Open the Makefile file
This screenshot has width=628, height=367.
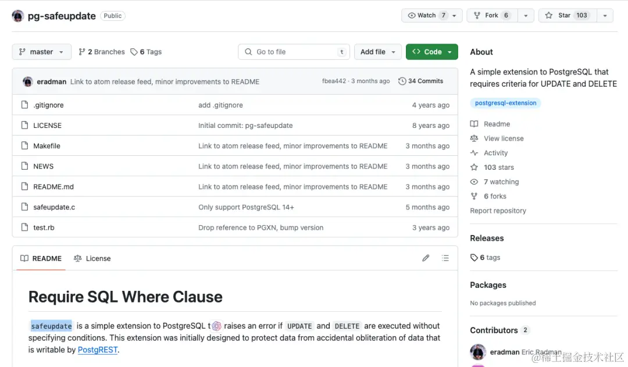[47, 146]
